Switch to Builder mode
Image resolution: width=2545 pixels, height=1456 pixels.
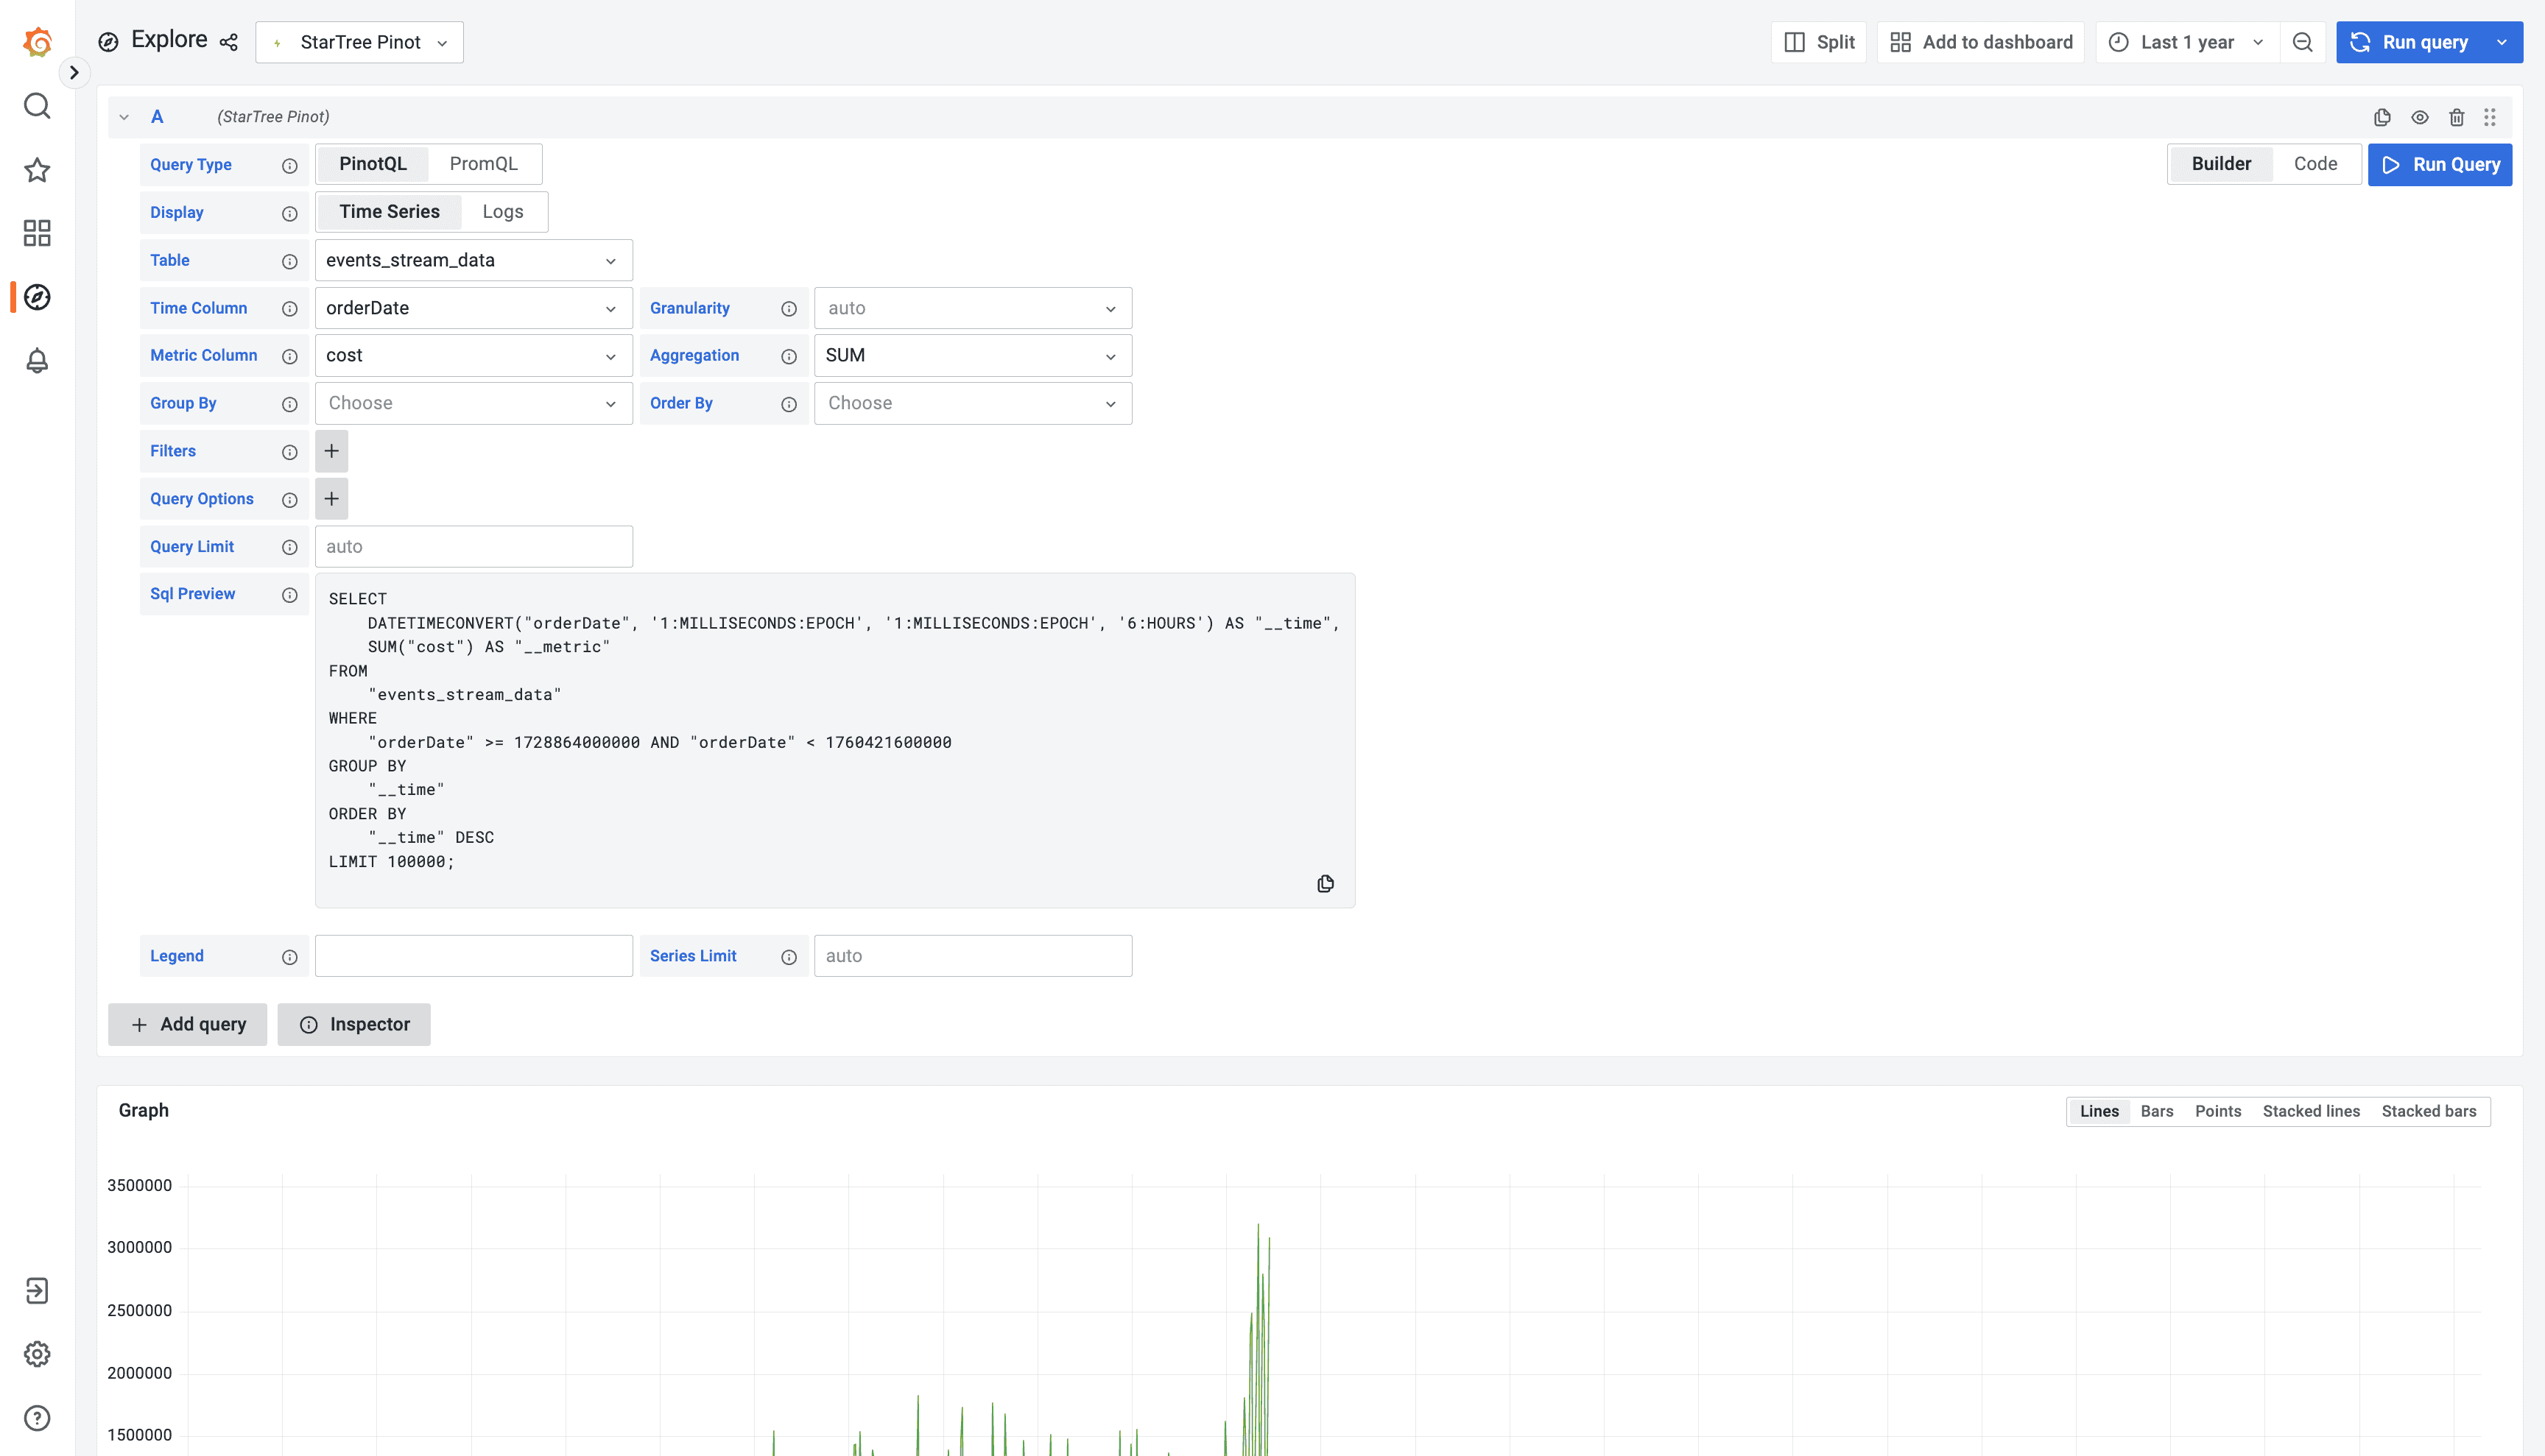tap(2221, 164)
